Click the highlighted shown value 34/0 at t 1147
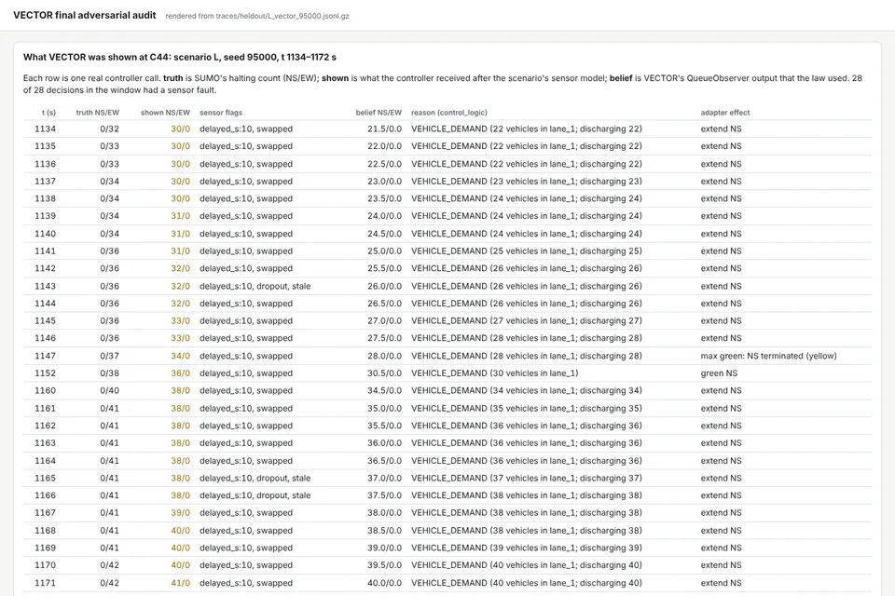The height and width of the screenshot is (596, 895). coord(180,356)
